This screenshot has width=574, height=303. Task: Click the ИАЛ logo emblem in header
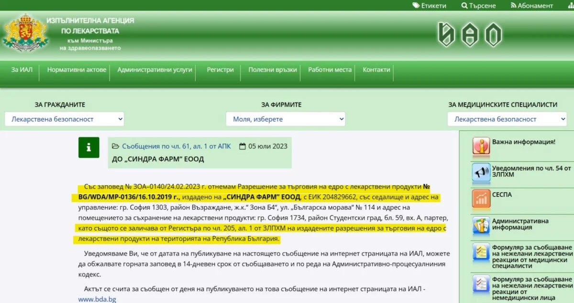pos(470,34)
